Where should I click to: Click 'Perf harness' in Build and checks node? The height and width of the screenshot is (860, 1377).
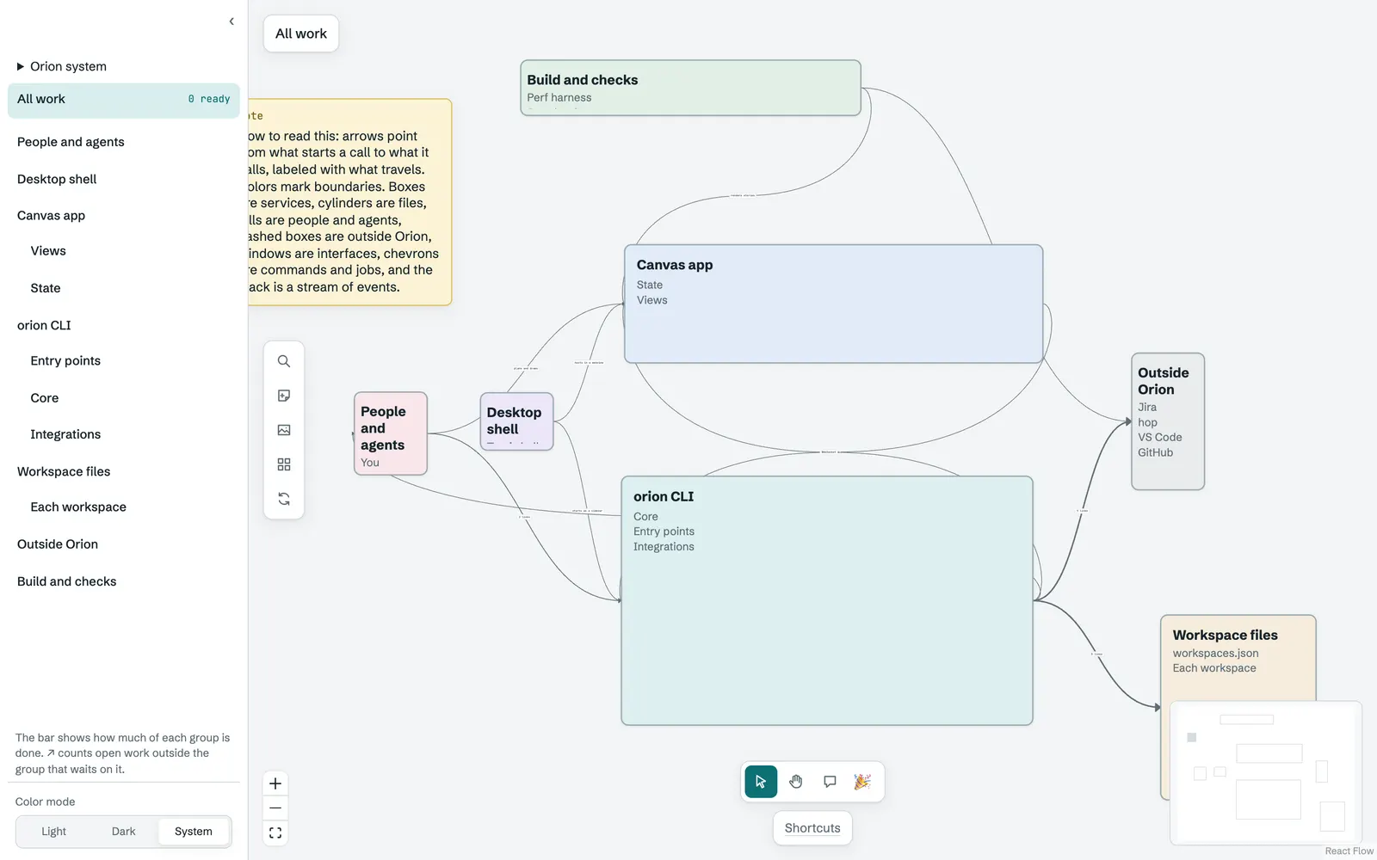559,98
